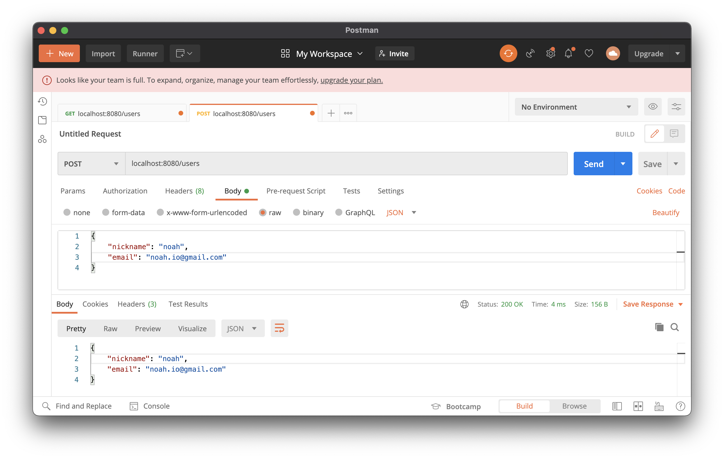This screenshot has height=459, width=724.
Task: Open the capture requests satellite icon
Action: [x=530, y=54]
